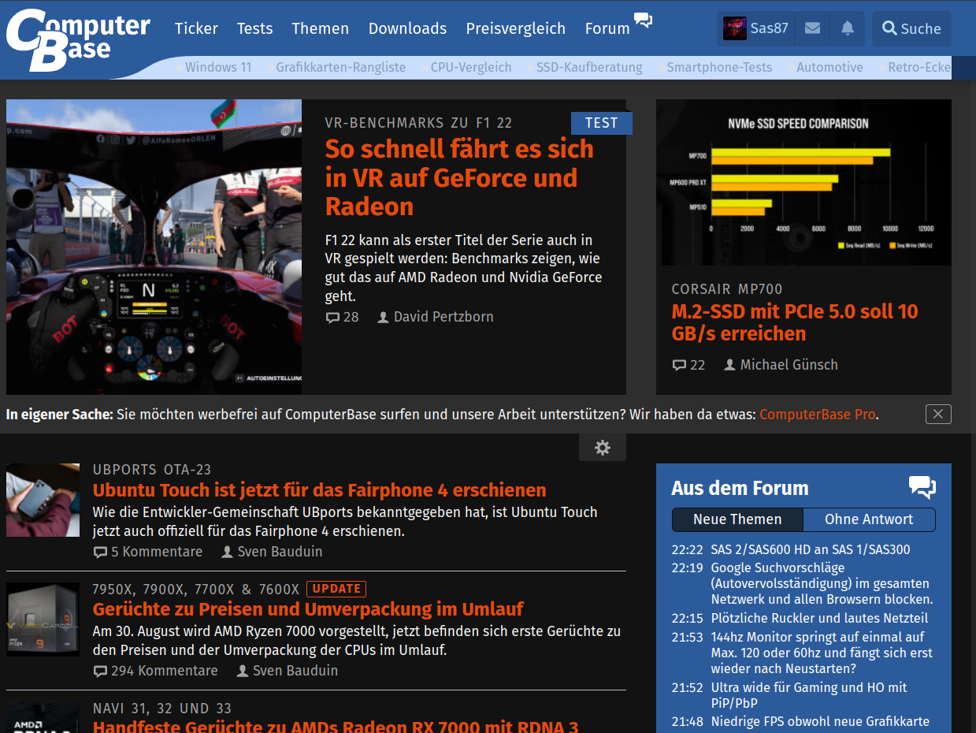Click the TEST badge on F1 22 article
The height and width of the screenshot is (733, 976).
tap(602, 123)
